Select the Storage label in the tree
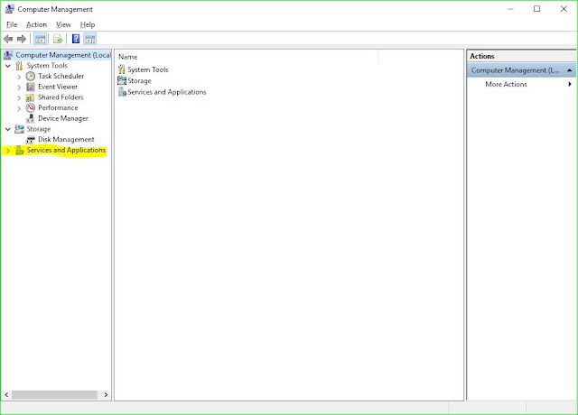Screen dimensions: 578x415 (38, 129)
